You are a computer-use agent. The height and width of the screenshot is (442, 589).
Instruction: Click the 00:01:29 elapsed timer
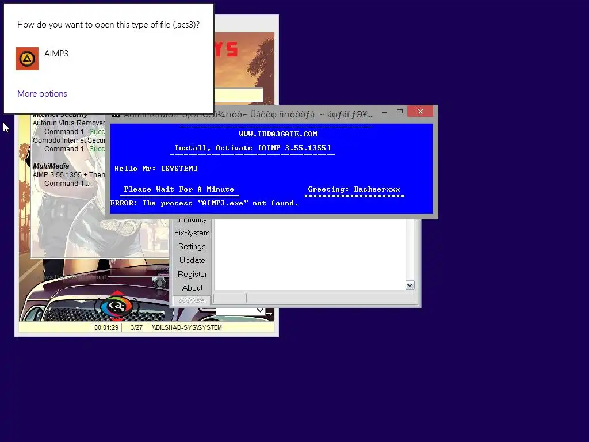[106, 327]
